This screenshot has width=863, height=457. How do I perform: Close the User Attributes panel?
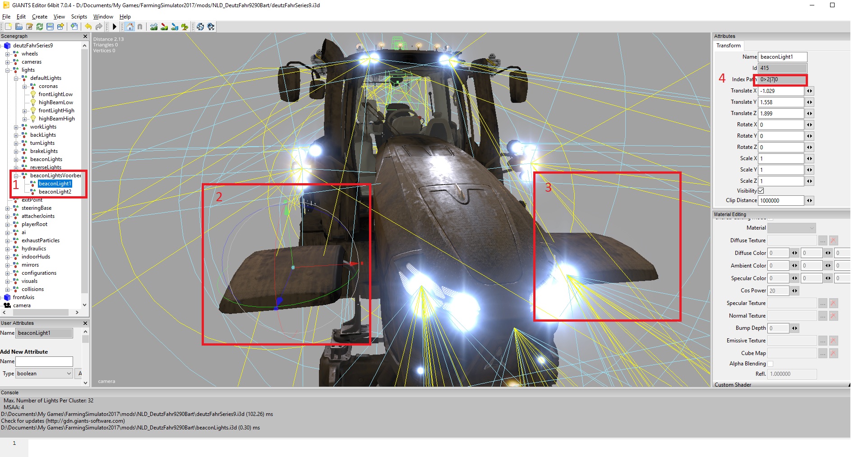tap(85, 323)
